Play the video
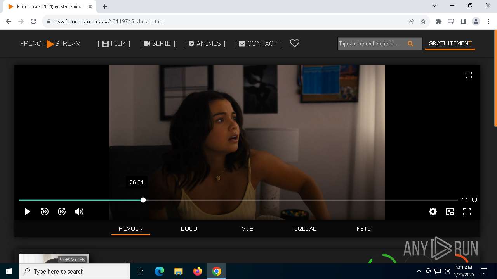 click(x=27, y=212)
